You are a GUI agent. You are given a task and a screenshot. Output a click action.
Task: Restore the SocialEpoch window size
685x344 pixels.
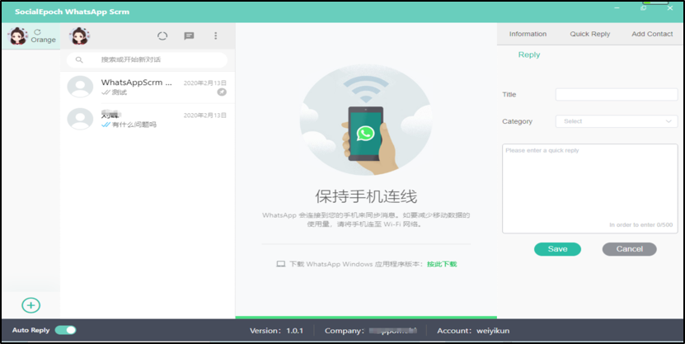click(x=644, y=8)
